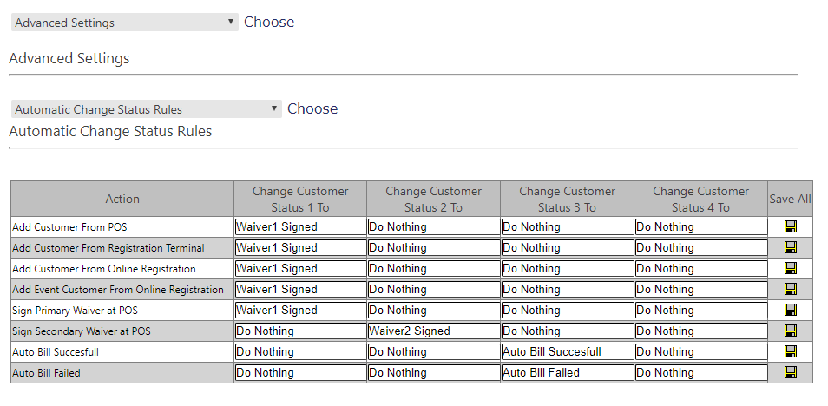Save the Add Customer From Registration Terminal row

pos(791,247)
